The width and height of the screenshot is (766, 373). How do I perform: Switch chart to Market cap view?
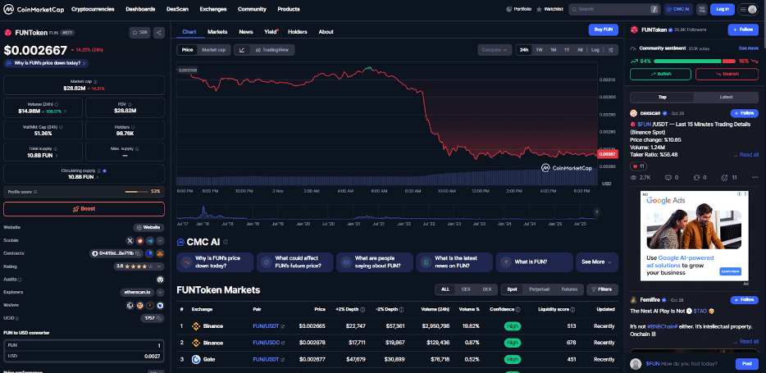click(216, 50)
